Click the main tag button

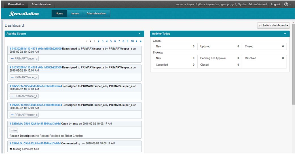click(x=14, y=131)
